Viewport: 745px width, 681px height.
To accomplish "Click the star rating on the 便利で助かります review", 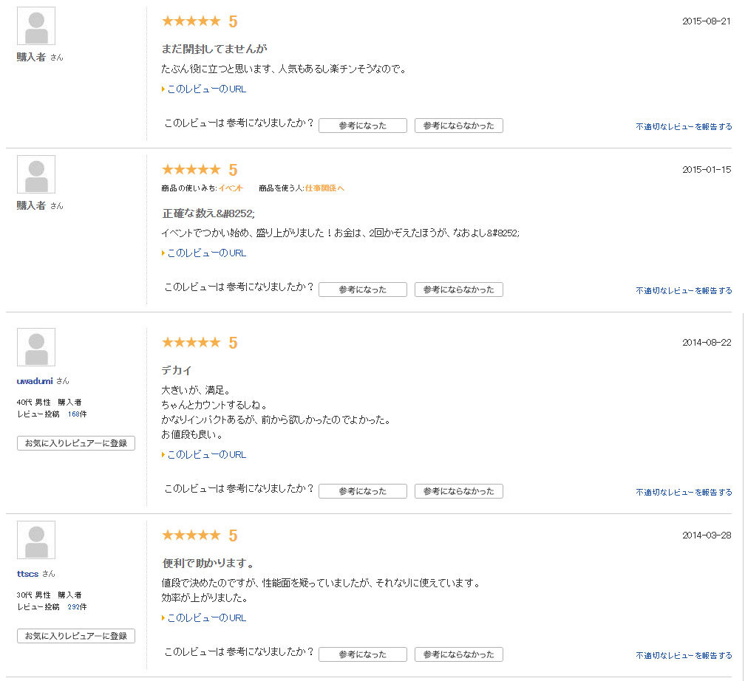I will 191,535.
